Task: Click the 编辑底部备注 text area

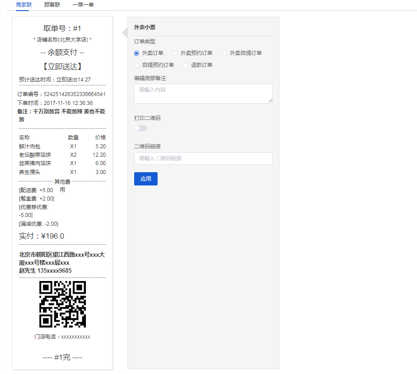Action: pos(203,93)
